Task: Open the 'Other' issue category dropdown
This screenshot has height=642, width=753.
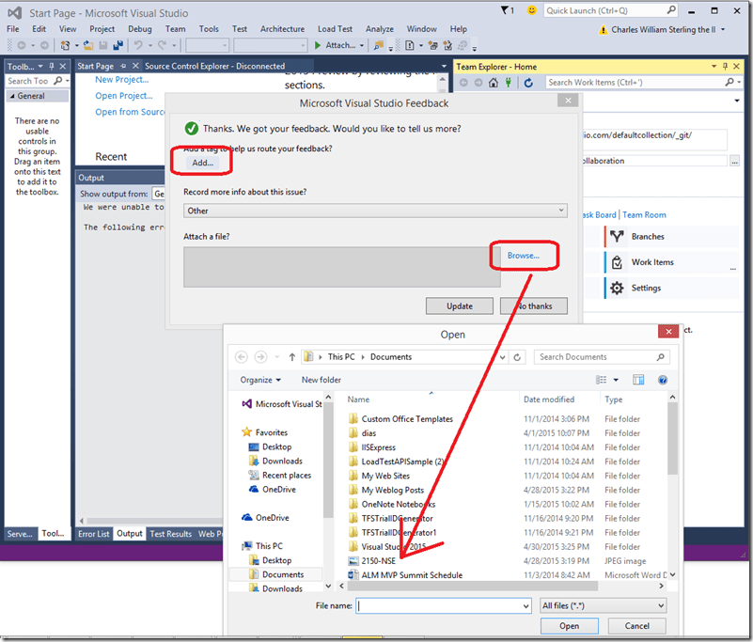Action: pos(560,211)
